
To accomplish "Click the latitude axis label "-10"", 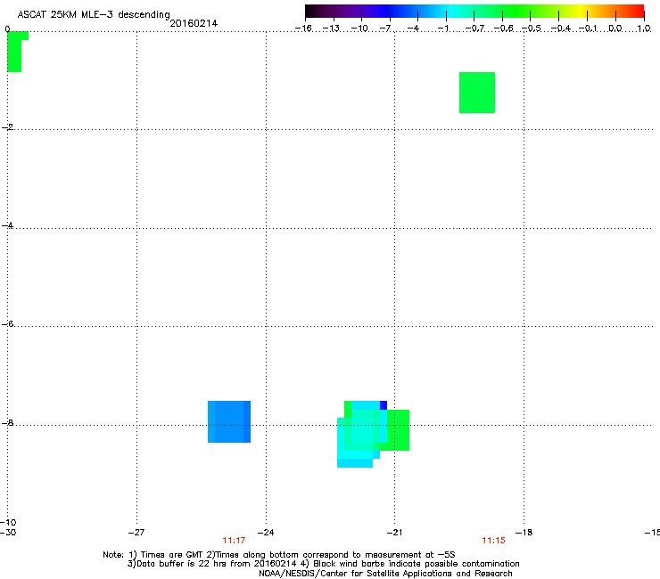I will click(8, 522).
